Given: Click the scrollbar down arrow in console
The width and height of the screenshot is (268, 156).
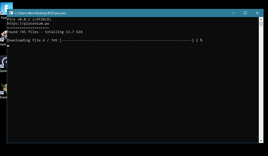Looking at the screenshot, I should pyautogui.click(x=261, y=141).
